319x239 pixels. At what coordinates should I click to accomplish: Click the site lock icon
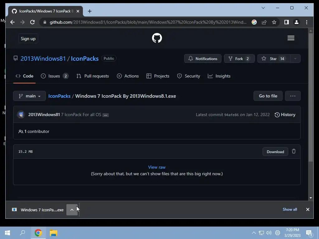[x=45, y=22]
